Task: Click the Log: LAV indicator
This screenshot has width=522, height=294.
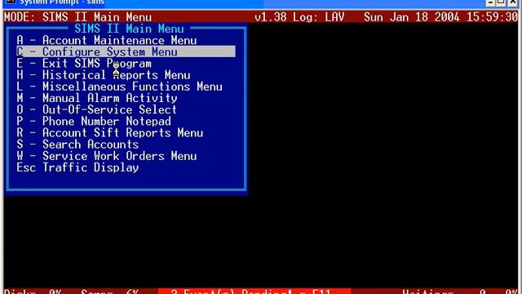Action: tap(319, 17)
